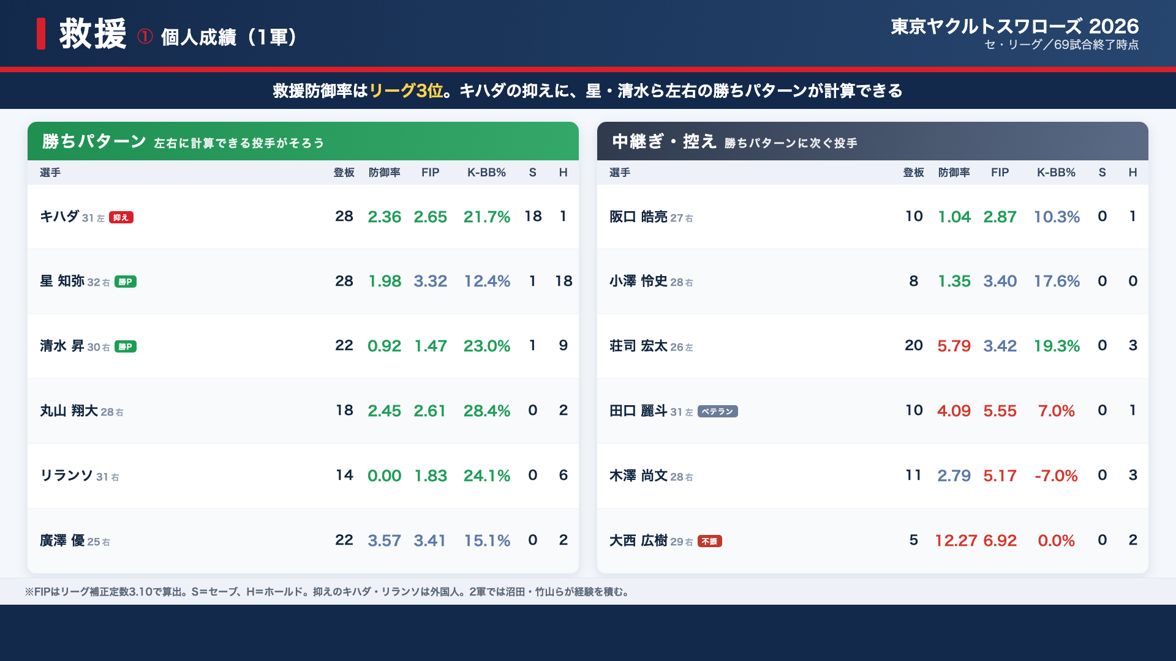Click the circled ① marker in the title
Image resolution: width=1176 pixels, height=661 pixels.
click(145, 37)
